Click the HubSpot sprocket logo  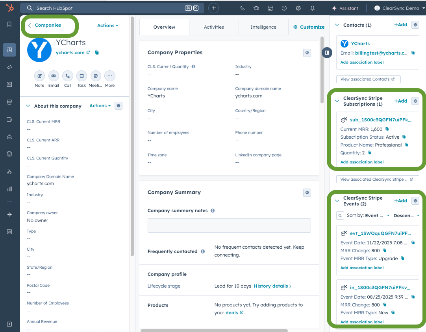click(x=10, y=8)
